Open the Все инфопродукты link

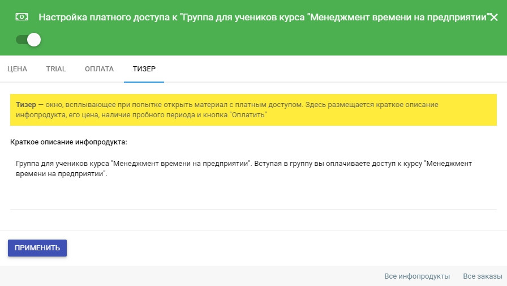416,276
